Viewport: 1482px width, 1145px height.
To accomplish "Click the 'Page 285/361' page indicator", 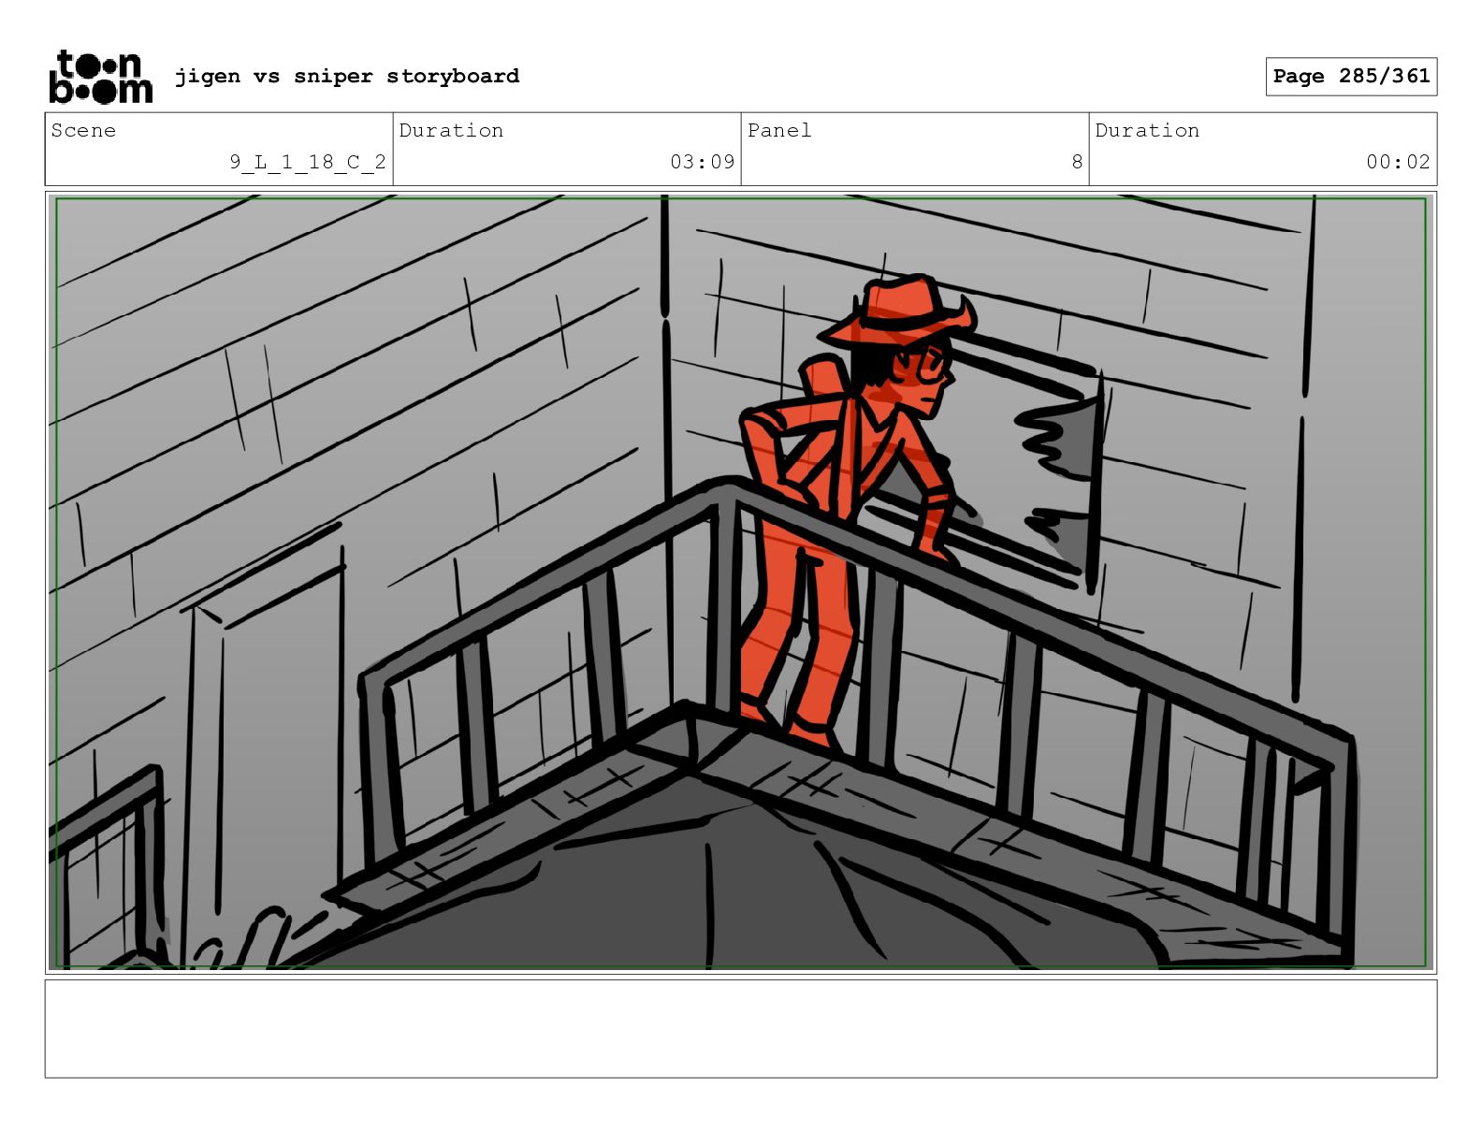I will click(1351, 77).
